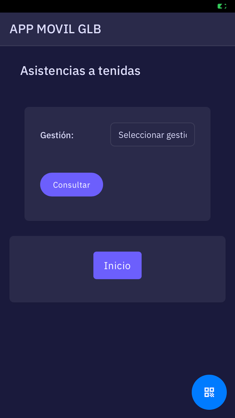Viewport: 235px width, 418px height.
Task: Select the Asistencias a tenidas heading
Action: pos(81,71)
